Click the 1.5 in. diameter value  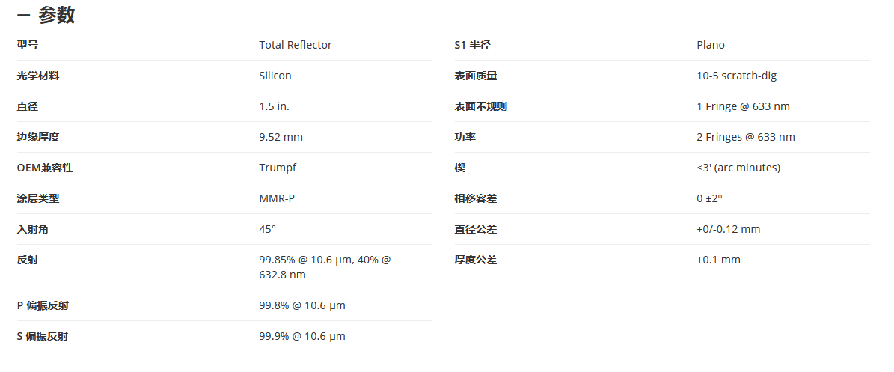click(274, 107)
